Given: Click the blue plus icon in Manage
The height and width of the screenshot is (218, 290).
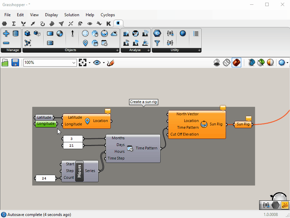Looking at the screenshot, I should 6,33.
